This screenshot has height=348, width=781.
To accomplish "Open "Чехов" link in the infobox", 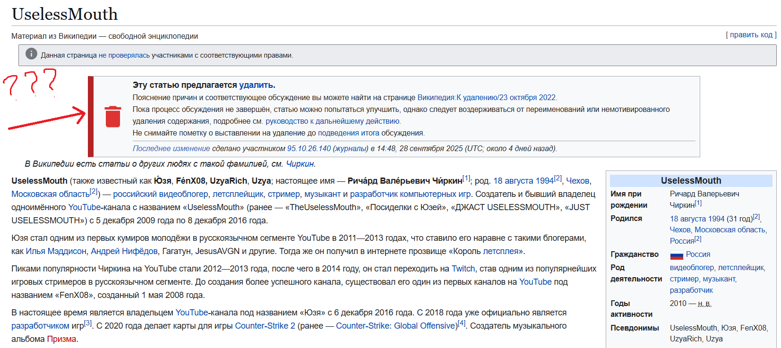I will click(680, 230).
